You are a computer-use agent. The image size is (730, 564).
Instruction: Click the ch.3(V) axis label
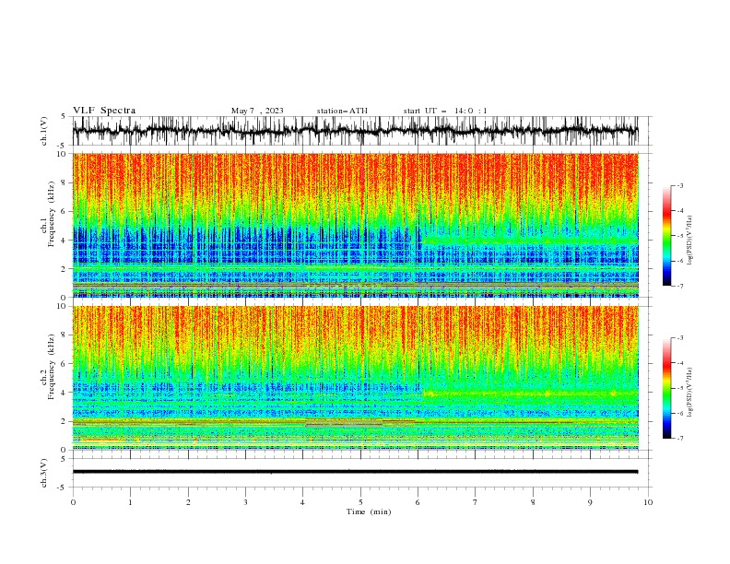tap(44, 473)
